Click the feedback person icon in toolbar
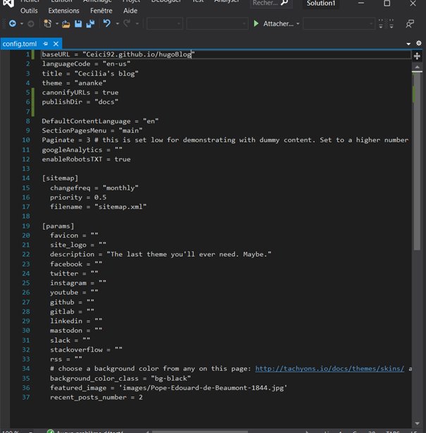This screenshot has height=433, width=426. tap(410, 24)
